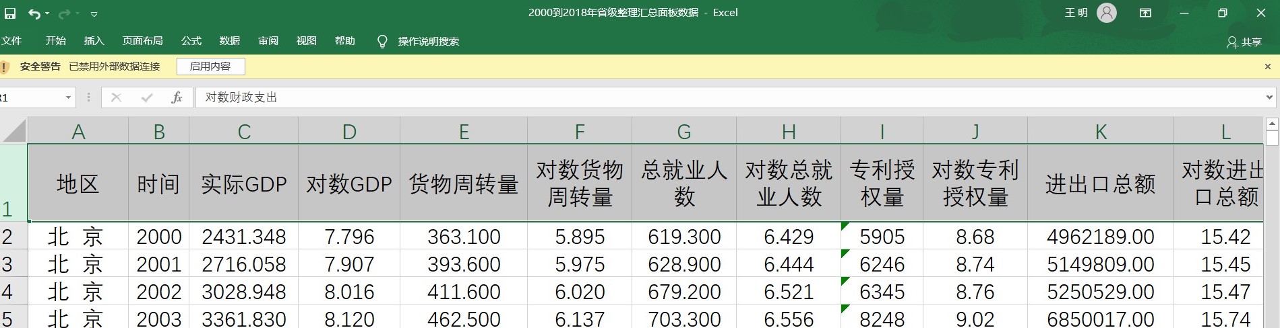Click the 实际GDP header cell

point(244,183)
